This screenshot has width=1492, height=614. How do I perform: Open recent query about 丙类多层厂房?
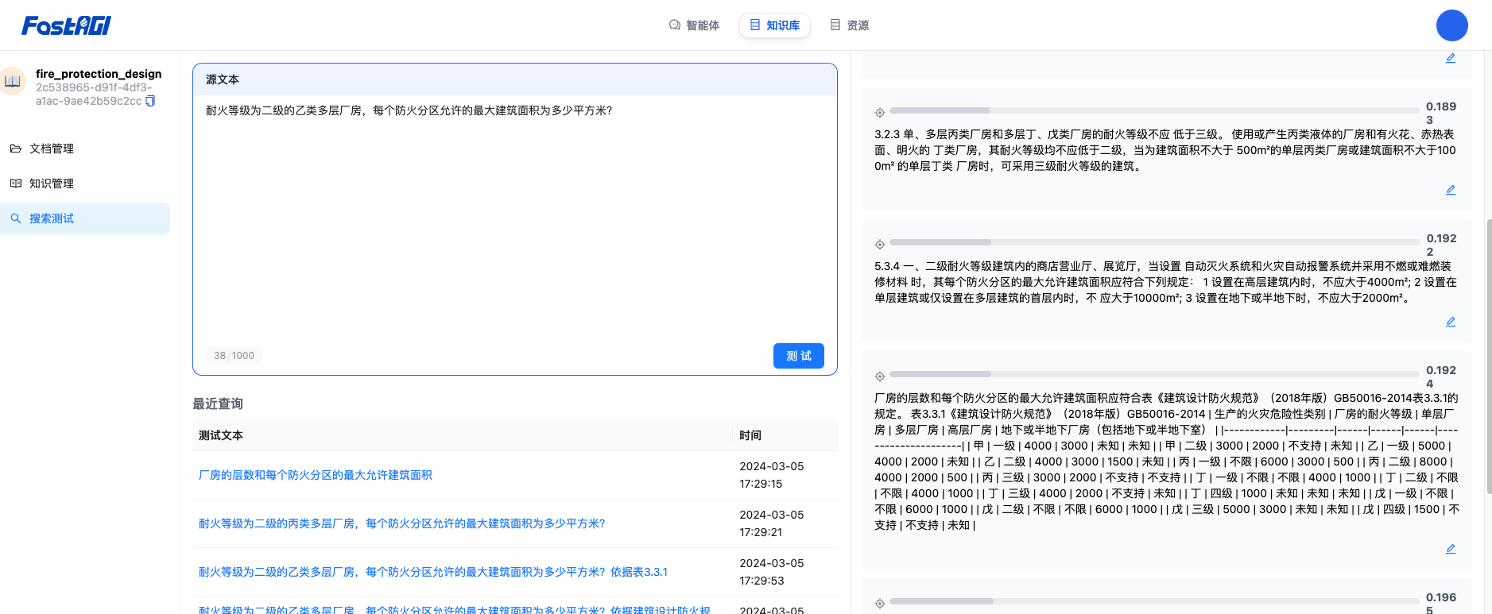(x=401, y=523)
